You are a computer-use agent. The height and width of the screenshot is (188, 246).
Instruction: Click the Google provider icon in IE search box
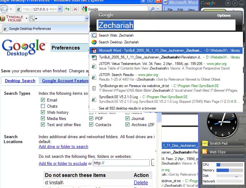(84, 9)
